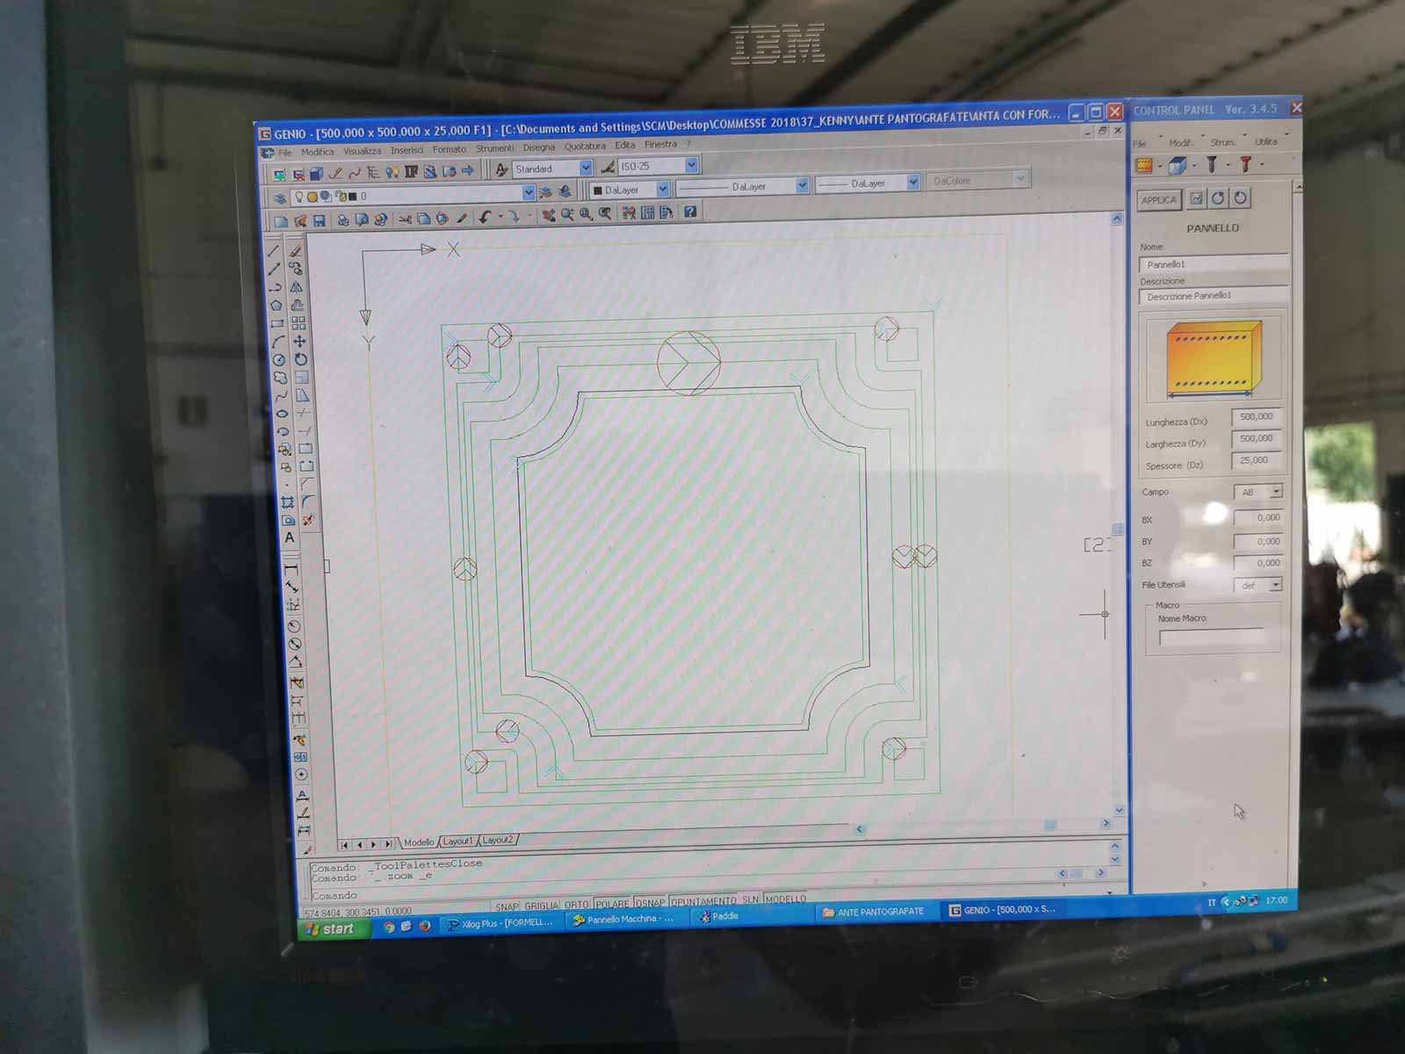Viewport: 1405px width, 1054px height.
Task: Select the multiline Text tool A
Action: point(290,538)
